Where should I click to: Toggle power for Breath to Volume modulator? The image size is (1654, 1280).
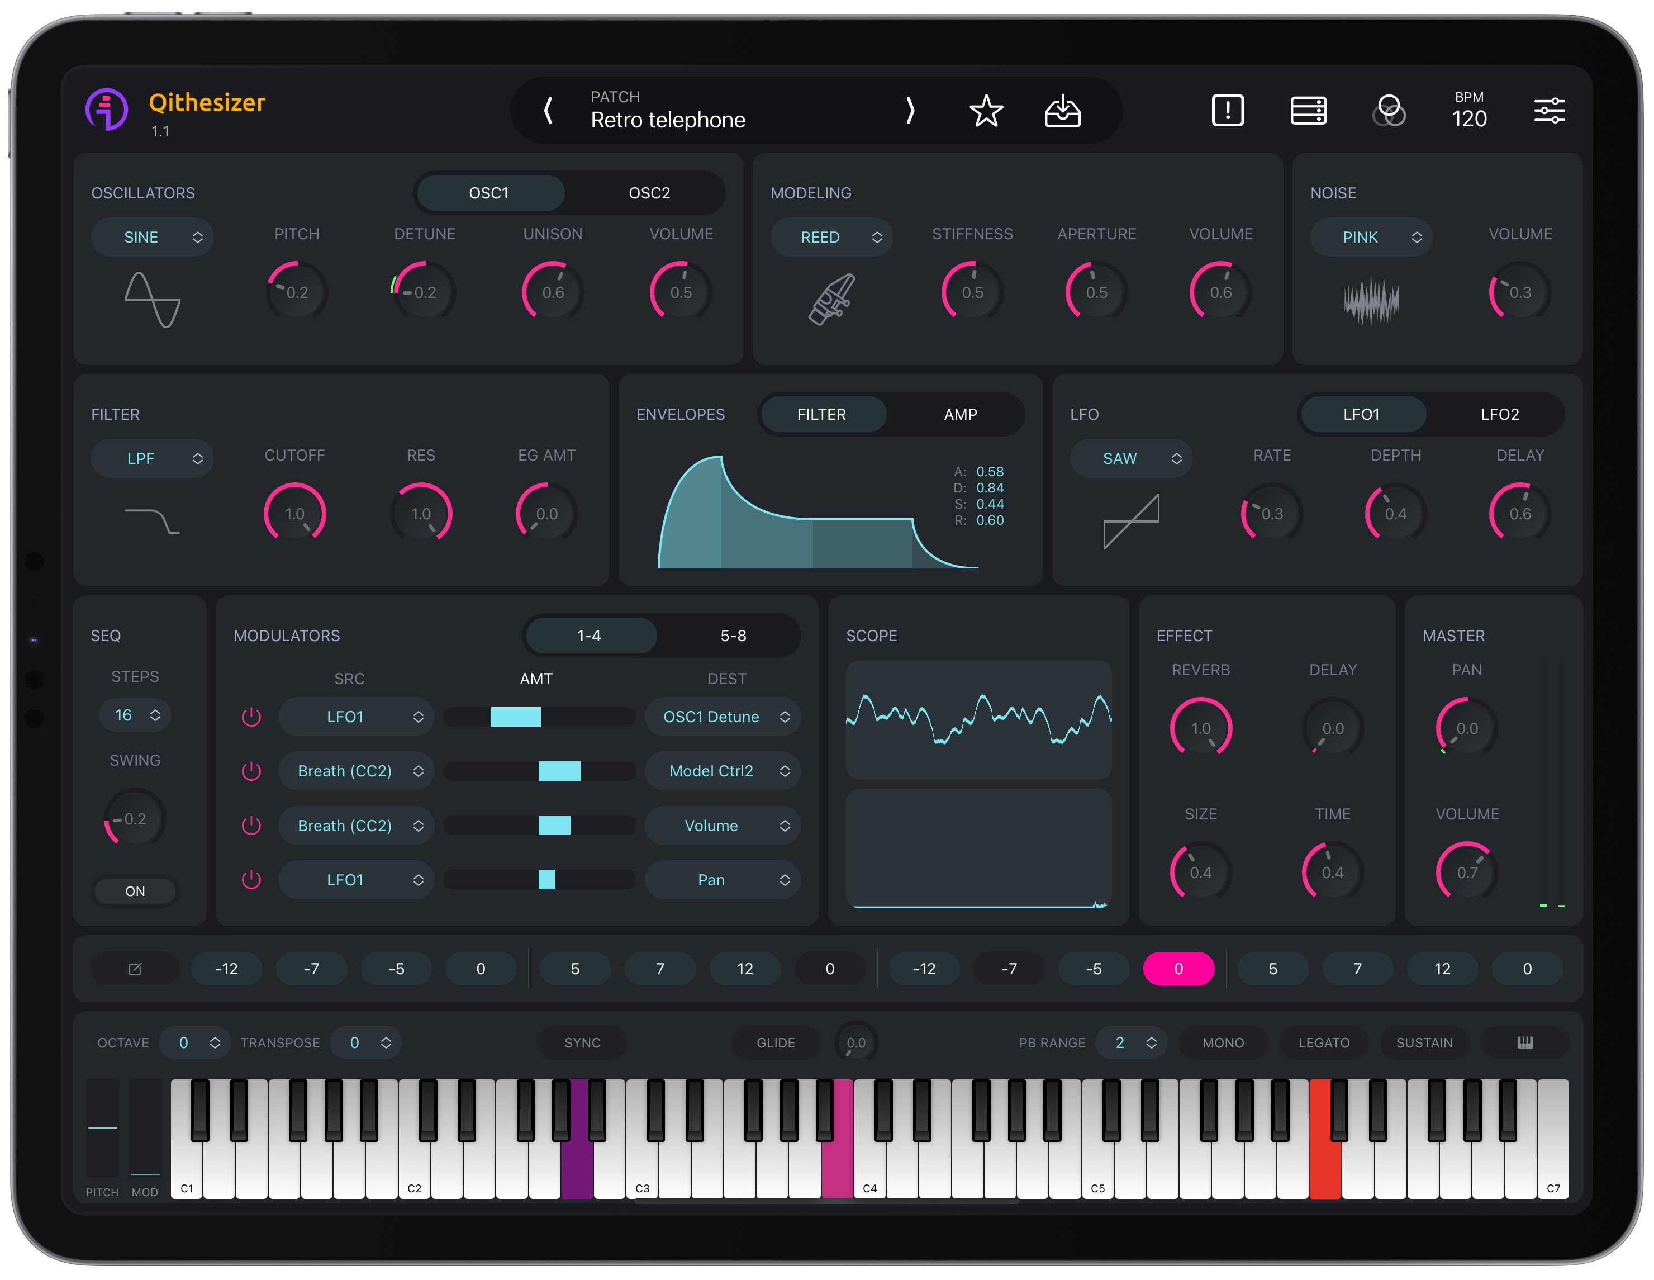click(251, 826)
